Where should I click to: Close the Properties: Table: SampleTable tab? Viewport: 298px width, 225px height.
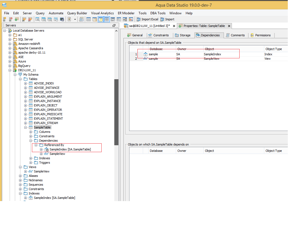[x=229, y=26]
